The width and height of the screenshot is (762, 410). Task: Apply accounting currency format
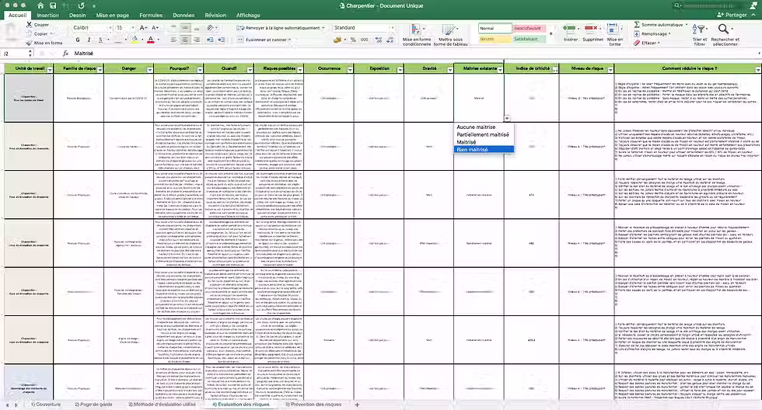337,40
